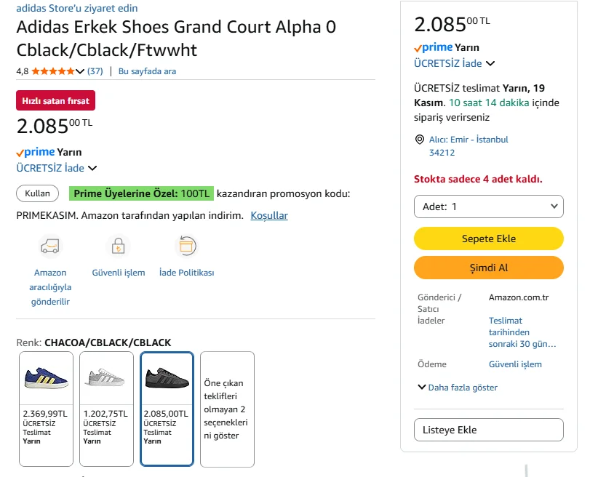Expand the star rating popover chevron
Image resolution: width=598 pixels, height=477 pixels.
pos(80,71)
